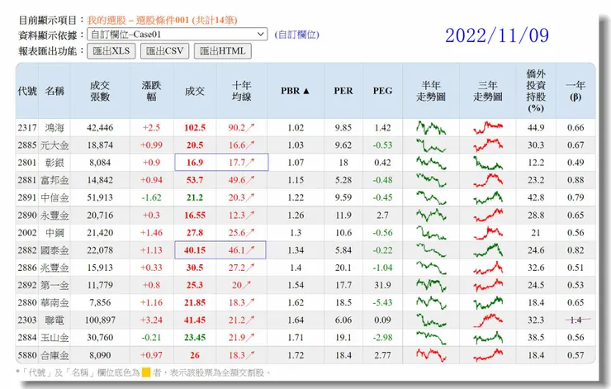Click the arrow icon beside 90.2
Screen dimensions: 611x389
pyautogui.click(x=250, y=127)
